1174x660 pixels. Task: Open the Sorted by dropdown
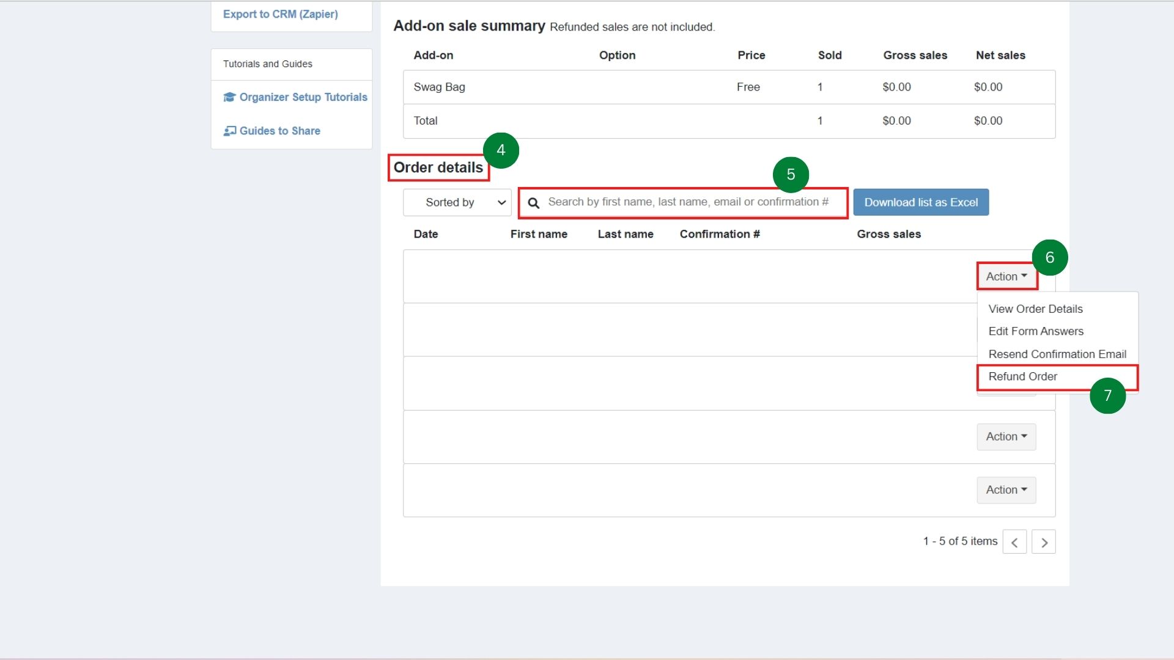click(x=457, y=202)
